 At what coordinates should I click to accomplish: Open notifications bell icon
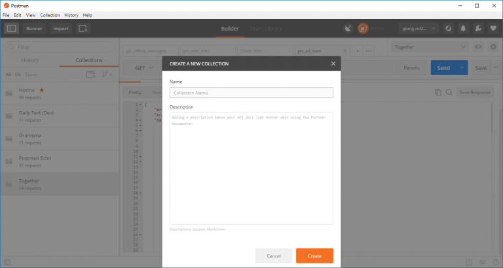[463, 29]
